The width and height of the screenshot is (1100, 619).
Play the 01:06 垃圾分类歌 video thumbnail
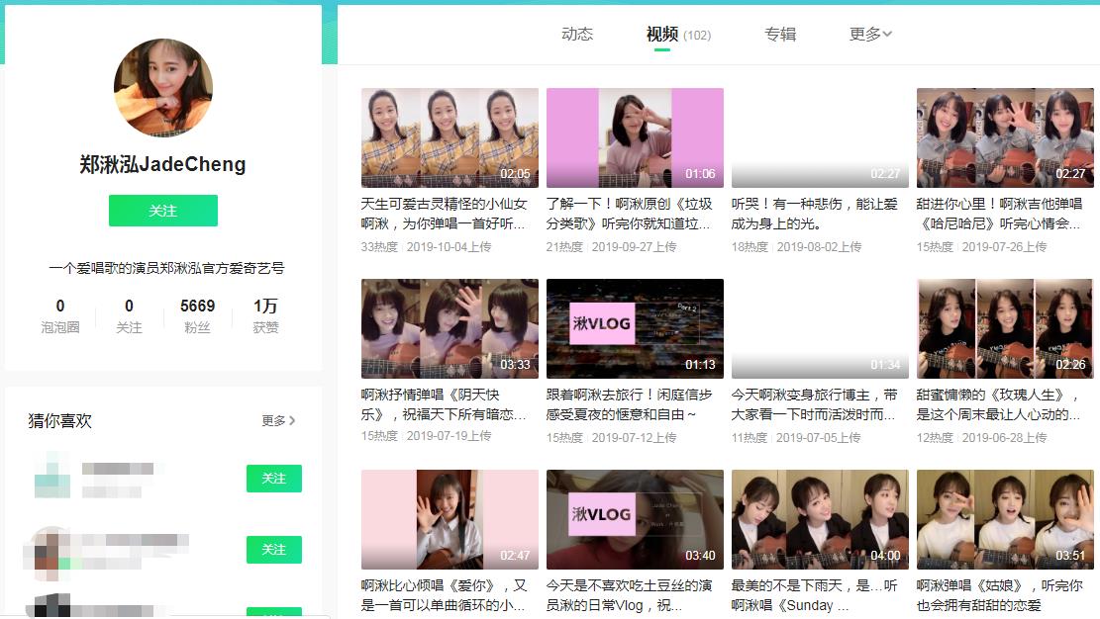click(635, 137)
